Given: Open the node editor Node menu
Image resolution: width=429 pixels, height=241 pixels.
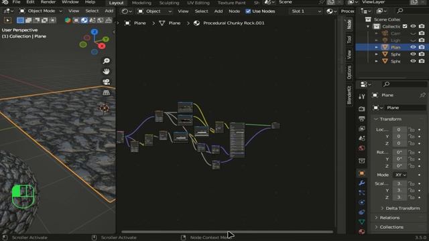Looking at the screenshot, I should [x=234, y=11].
